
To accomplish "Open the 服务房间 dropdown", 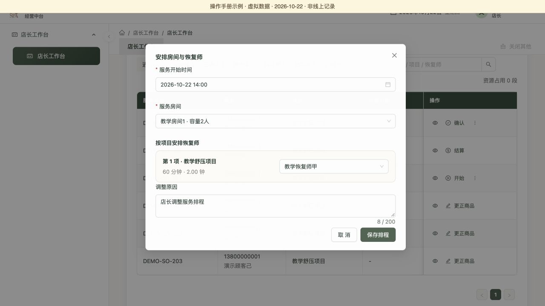I will click(275, 121).
